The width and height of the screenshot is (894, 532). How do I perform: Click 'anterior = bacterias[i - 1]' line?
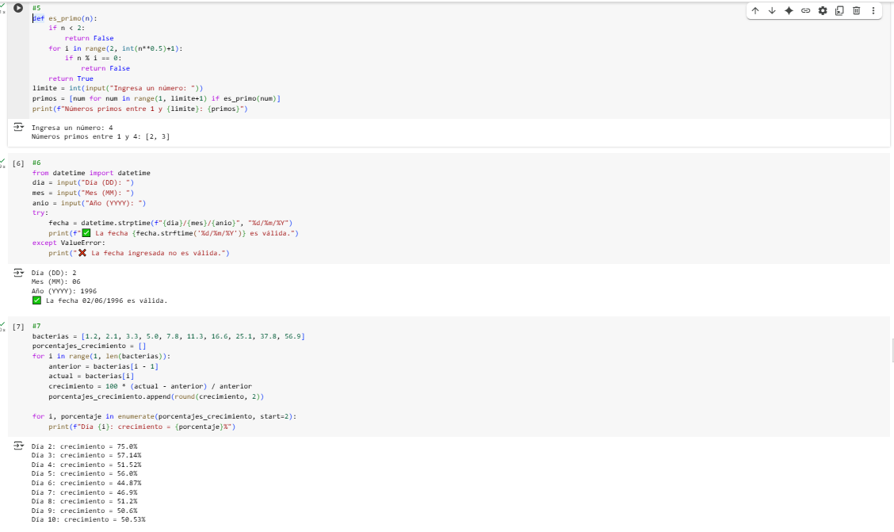(103, 366)
